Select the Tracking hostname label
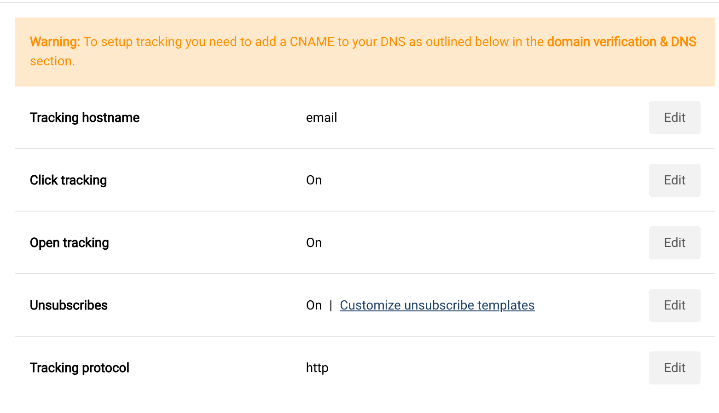The height and width of the screenshot is (413, 719). point(85,118)
